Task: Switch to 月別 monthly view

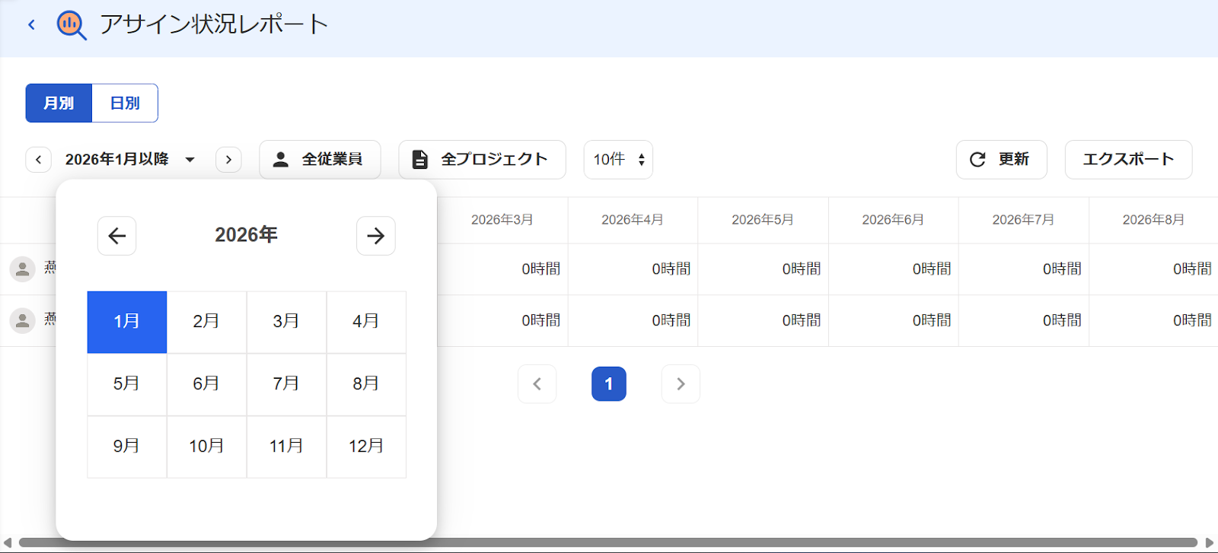Action: point(59,103)
